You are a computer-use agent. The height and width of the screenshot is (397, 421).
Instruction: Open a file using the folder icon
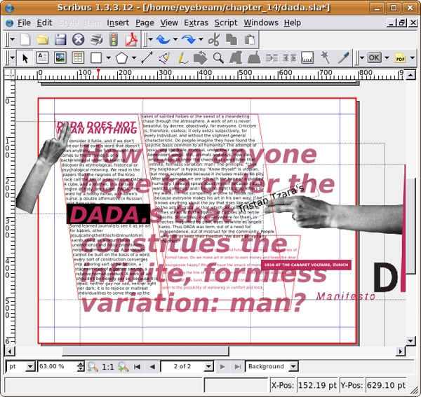(42, 40)
